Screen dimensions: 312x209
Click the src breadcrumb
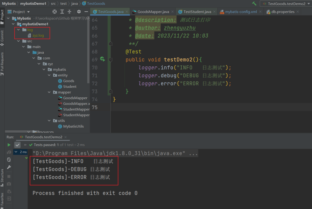pyautogui.click(x=53, y=3)
